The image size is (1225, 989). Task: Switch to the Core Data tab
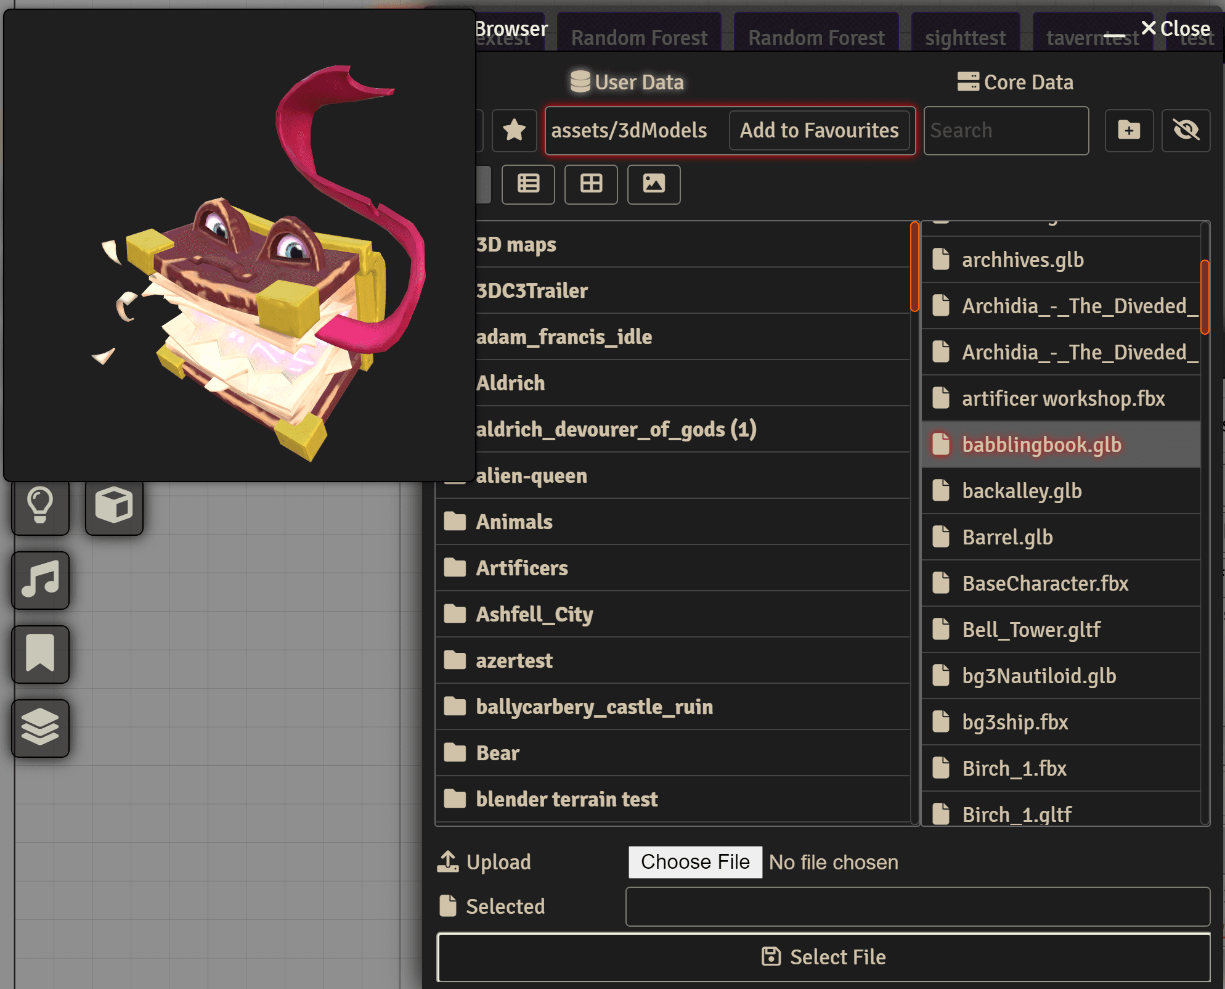[1015, 82]
